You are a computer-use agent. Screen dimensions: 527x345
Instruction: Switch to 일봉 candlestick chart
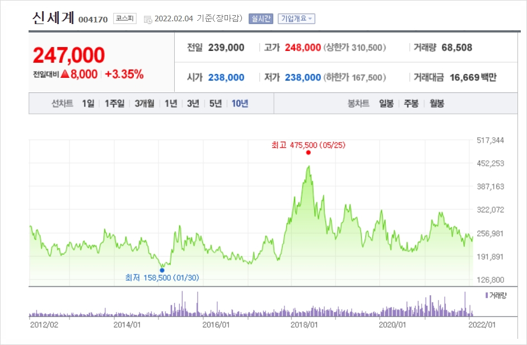386,104
